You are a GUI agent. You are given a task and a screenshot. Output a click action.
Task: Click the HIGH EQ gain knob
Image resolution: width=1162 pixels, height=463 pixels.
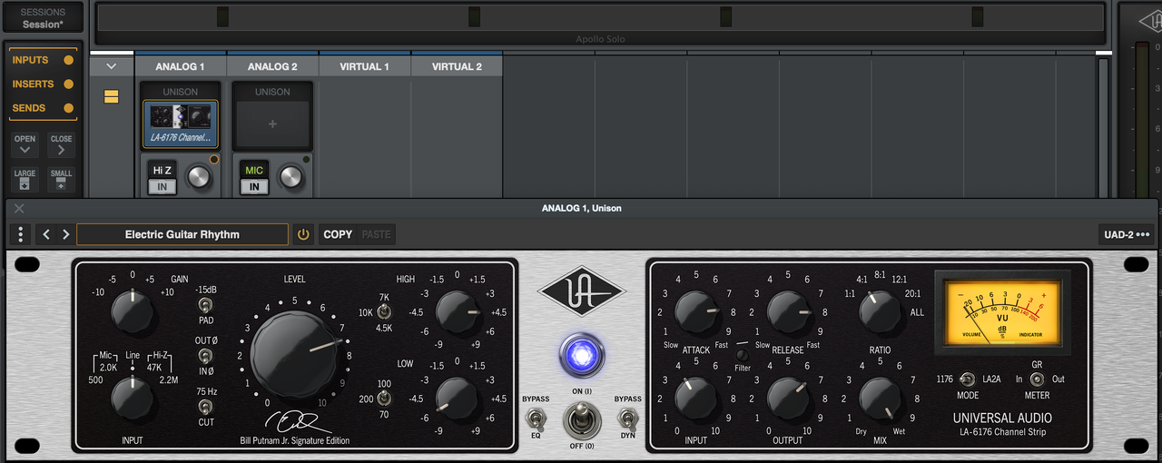(x=458, y=312)
